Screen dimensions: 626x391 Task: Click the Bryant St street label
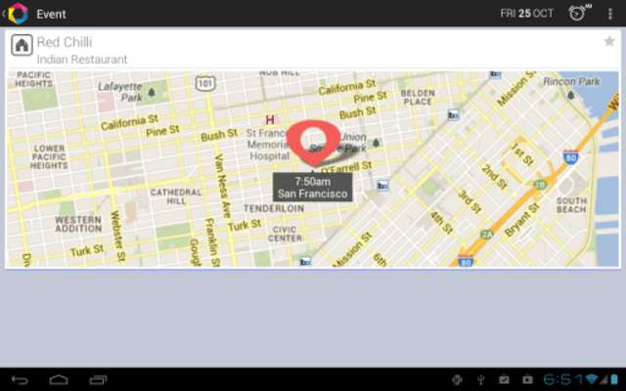(521, 220)
